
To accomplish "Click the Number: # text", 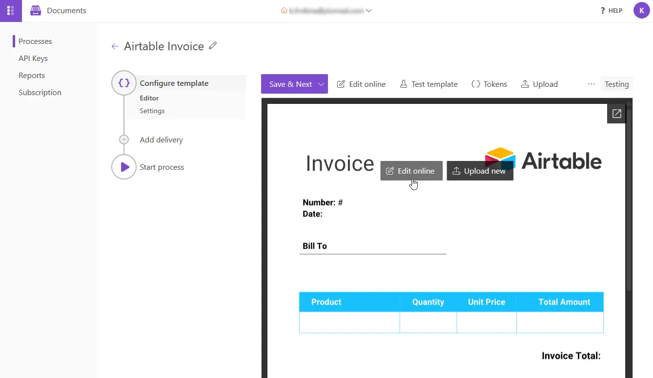I will [323, 202].
